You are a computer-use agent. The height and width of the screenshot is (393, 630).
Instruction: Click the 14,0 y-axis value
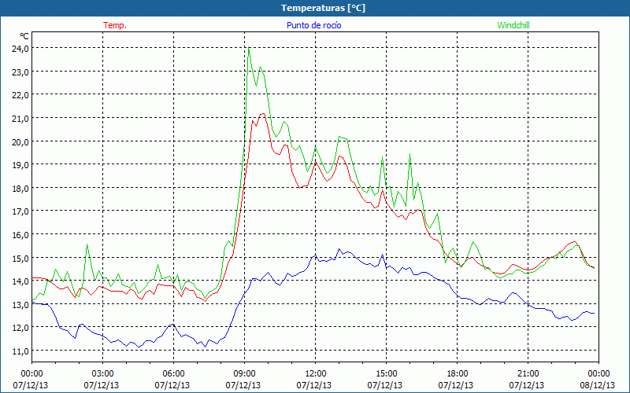(x=21, y=281)
